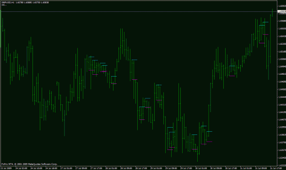Click the highlighted current price label on price axis

click(282, 11)
